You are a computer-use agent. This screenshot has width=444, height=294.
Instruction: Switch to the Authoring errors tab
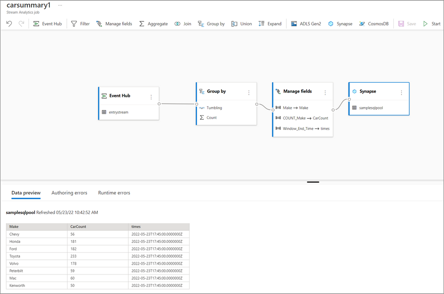coord(69,193)
